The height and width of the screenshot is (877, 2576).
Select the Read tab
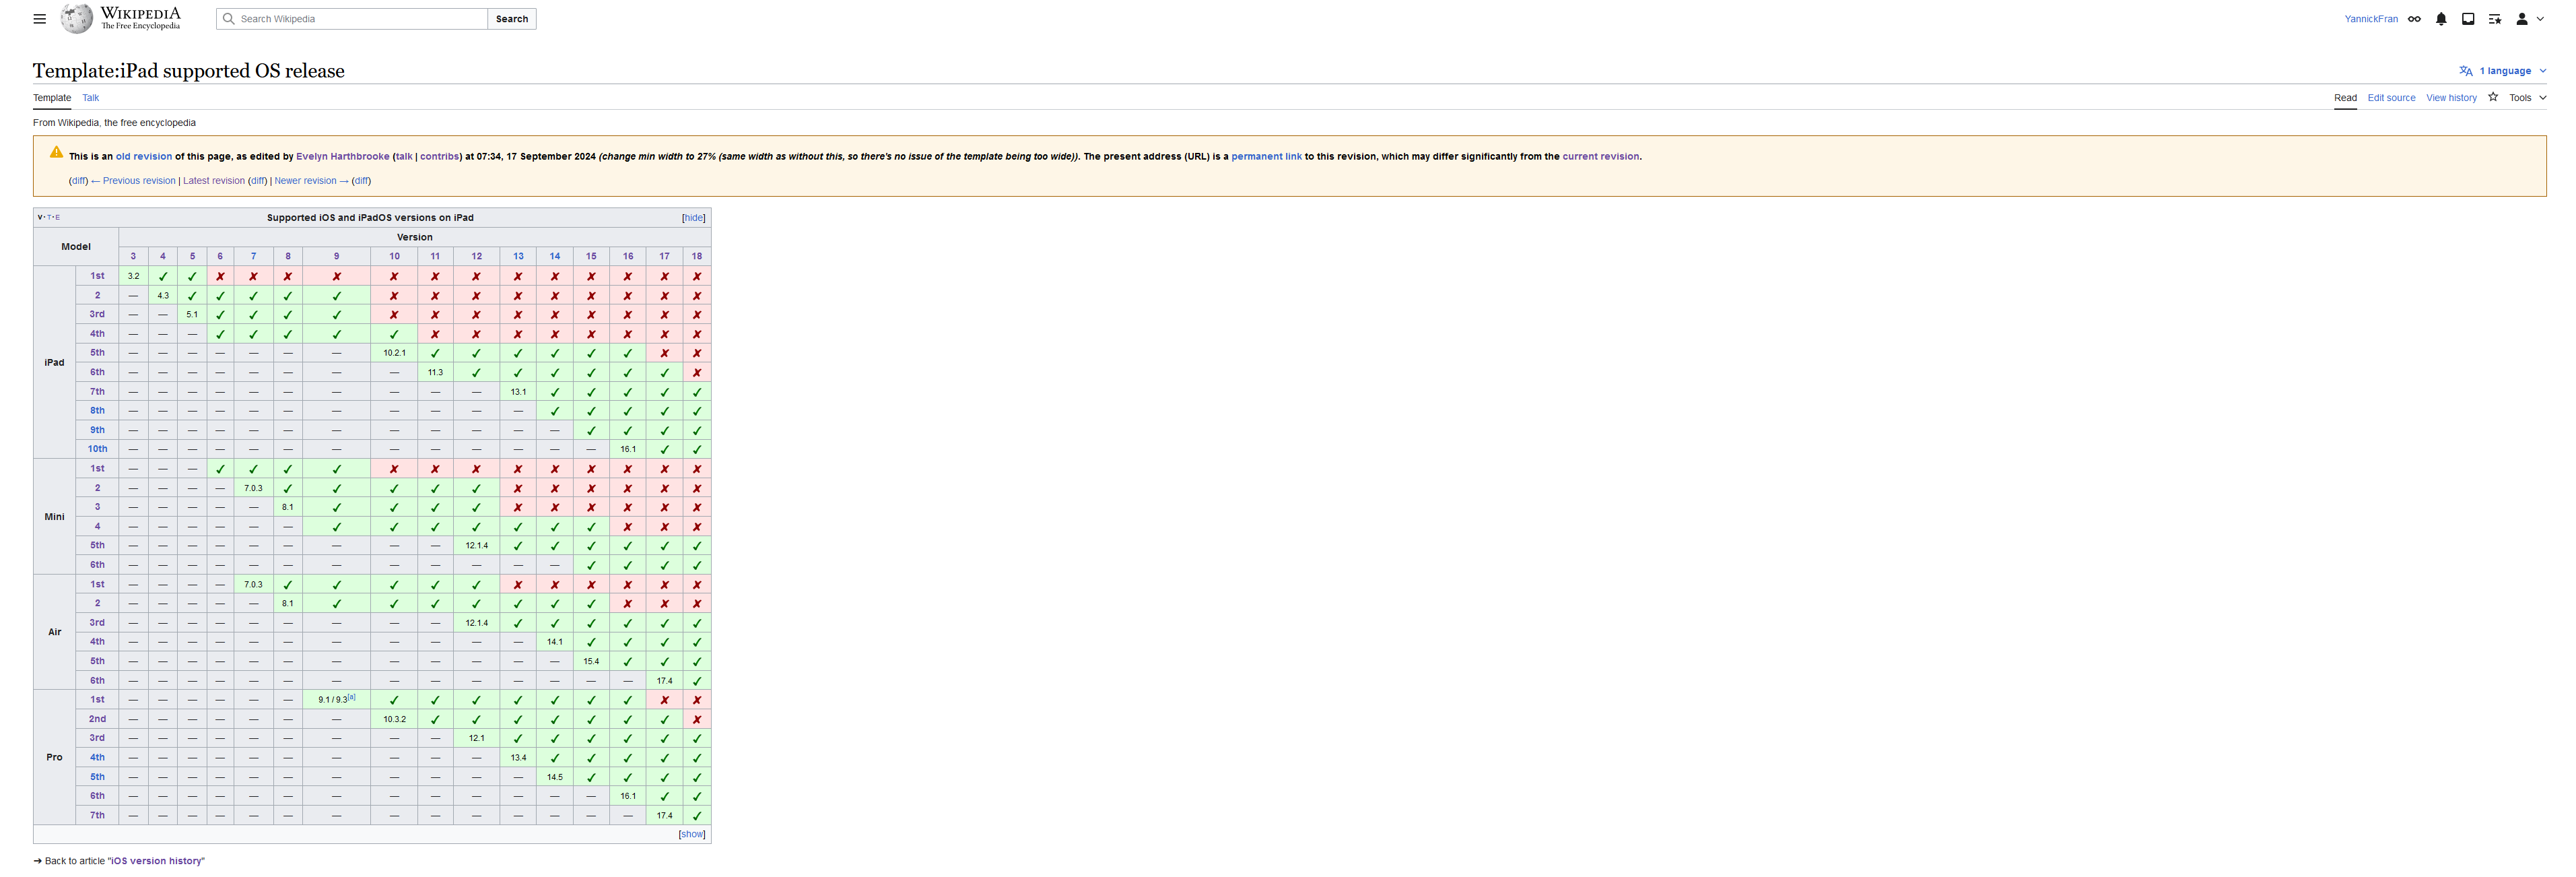2345,98
